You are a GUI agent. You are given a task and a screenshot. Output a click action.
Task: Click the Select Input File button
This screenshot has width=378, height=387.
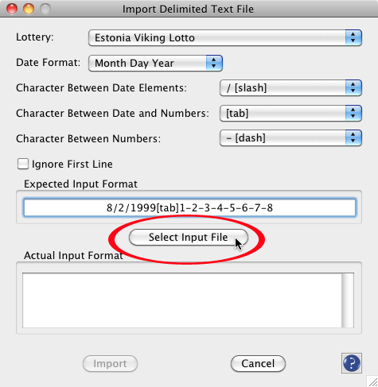[189, 238]
